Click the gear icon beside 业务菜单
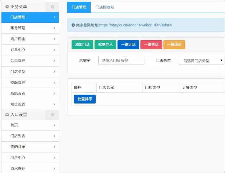Image resolution: width=225 pixels, height=173 pixels. tap(7, 7)
